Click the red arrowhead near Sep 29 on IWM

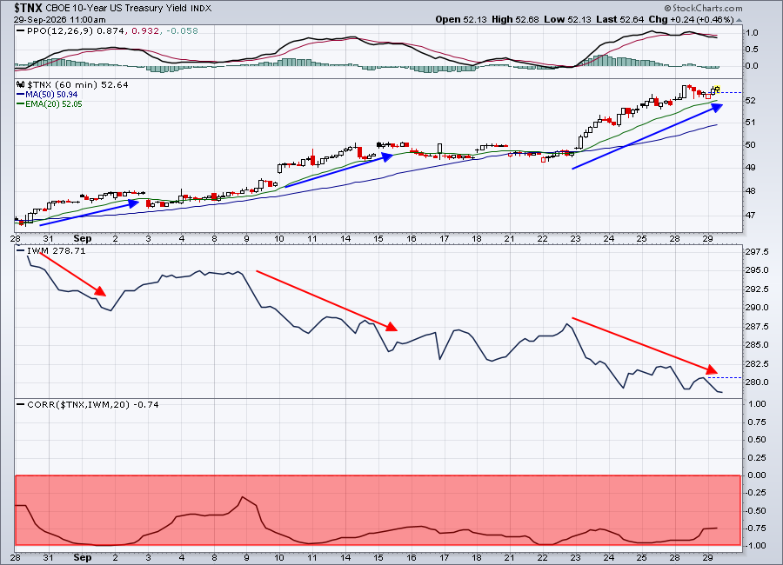coord(712,369)
